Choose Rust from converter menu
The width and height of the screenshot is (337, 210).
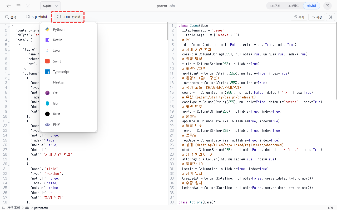coord(68,114)
